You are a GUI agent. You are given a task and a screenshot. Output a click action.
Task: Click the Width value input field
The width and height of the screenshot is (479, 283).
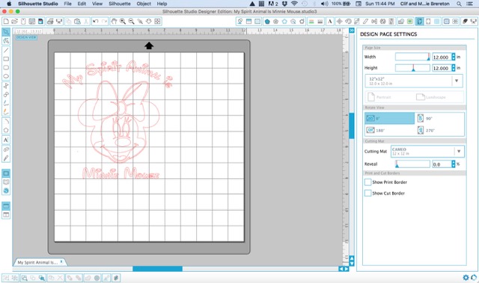[x=441, y=57]
